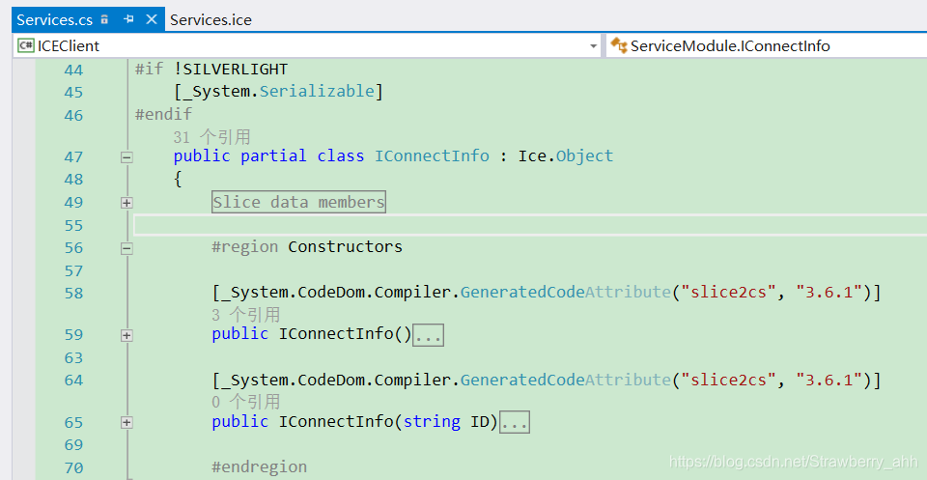The image size is (927, 480).
Task: Toggle pin on Services.cs tab
Action: coord(128,19)
